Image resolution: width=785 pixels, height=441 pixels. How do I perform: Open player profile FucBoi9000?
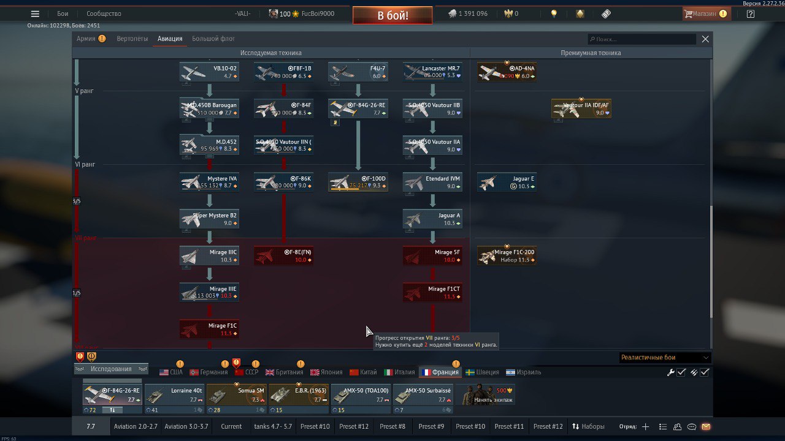(318, 13)
